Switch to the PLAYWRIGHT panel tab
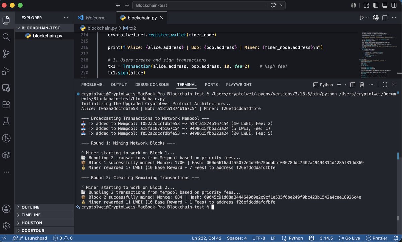This screenshot has height=242, width=402. pyautogui.click(x=239, y=85)
